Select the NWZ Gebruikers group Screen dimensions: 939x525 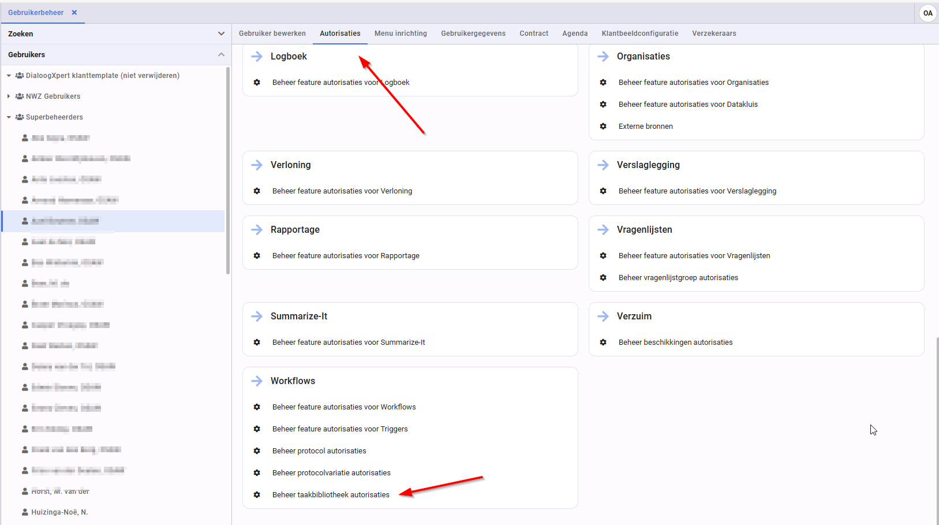[53, 96]
